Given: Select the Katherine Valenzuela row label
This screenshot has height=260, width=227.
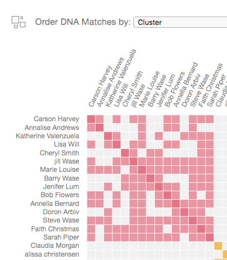Looking at the screenshot, I should 47,136.
